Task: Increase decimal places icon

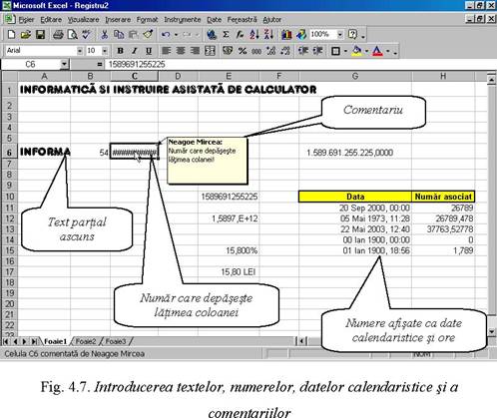Action: pyautogui.click(x=271, y=51)
